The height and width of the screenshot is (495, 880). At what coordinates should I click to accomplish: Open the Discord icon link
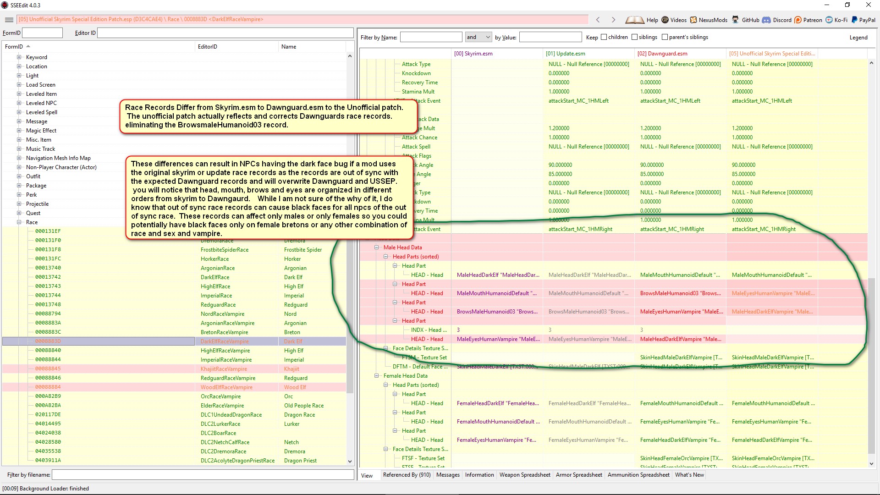766,20
